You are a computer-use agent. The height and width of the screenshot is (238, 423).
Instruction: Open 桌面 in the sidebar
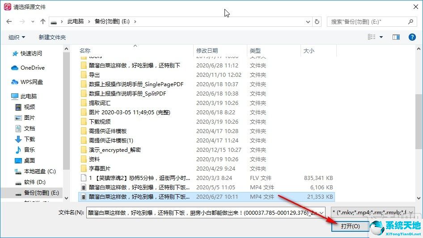25,161
